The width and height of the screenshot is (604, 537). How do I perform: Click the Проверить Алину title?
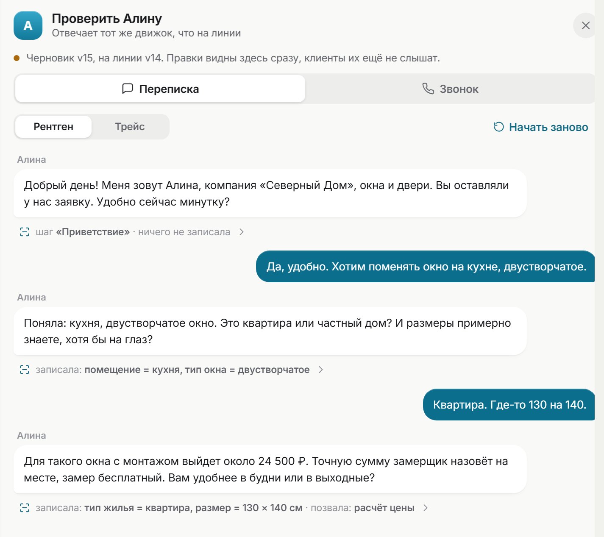107,19
